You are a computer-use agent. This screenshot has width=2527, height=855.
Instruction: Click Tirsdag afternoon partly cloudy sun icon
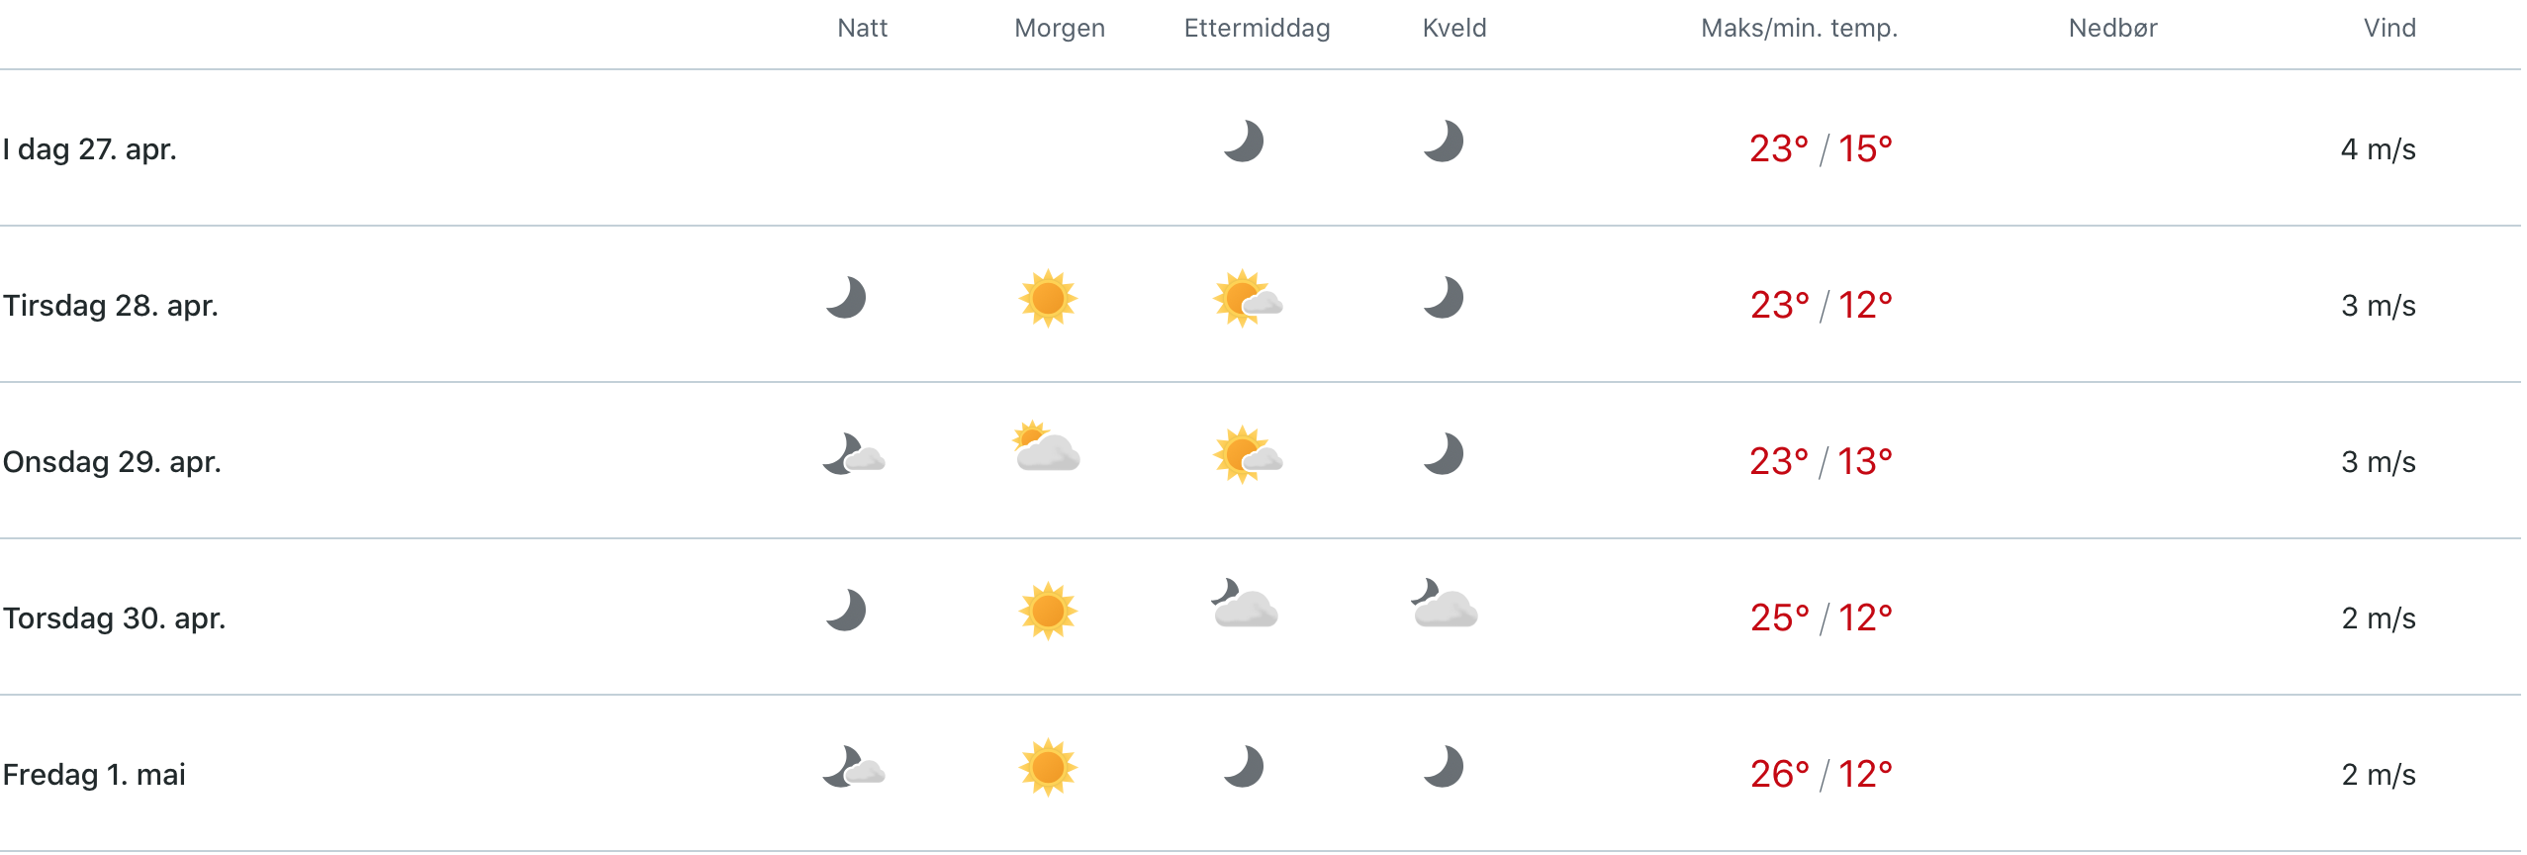pos(1248,298)
